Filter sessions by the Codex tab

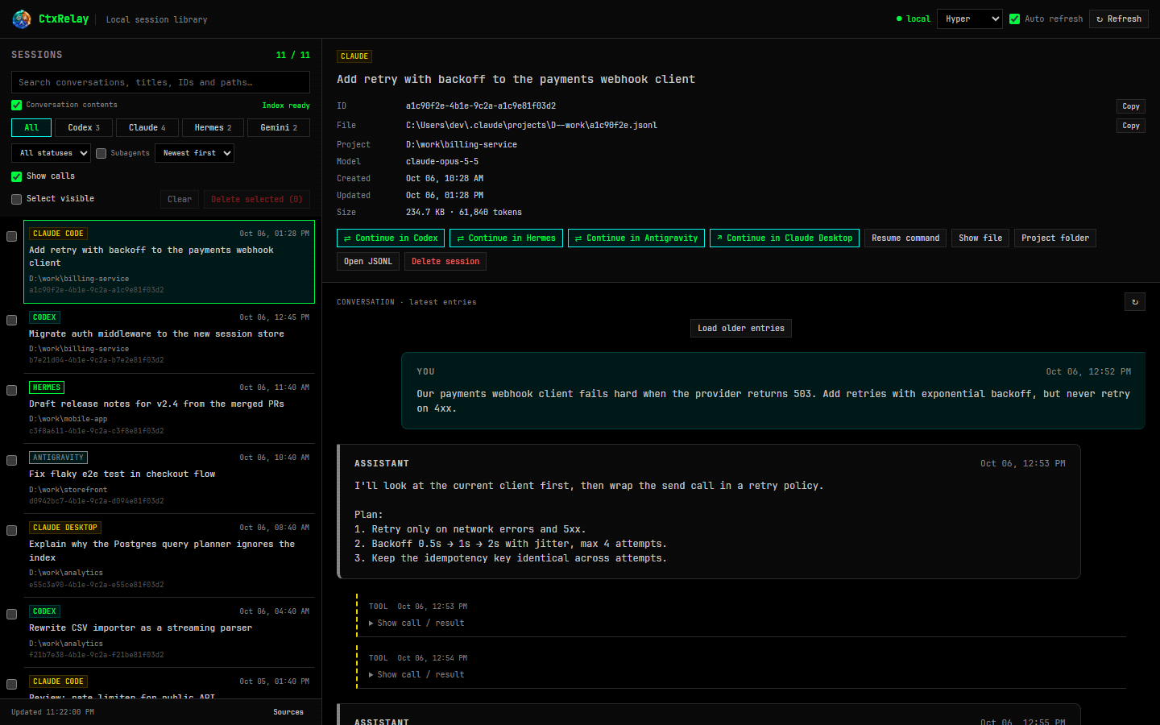[84, 127]
